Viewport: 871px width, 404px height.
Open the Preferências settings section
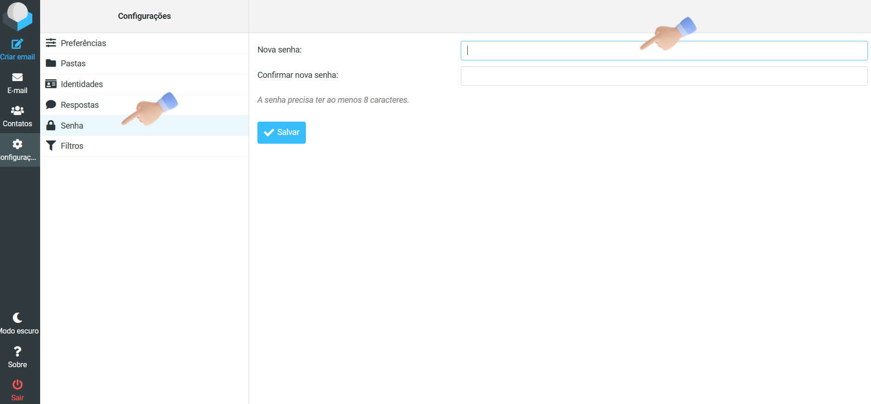coord(84,43)
